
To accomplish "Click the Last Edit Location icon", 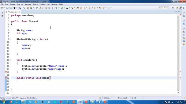I will click(100, 8).
